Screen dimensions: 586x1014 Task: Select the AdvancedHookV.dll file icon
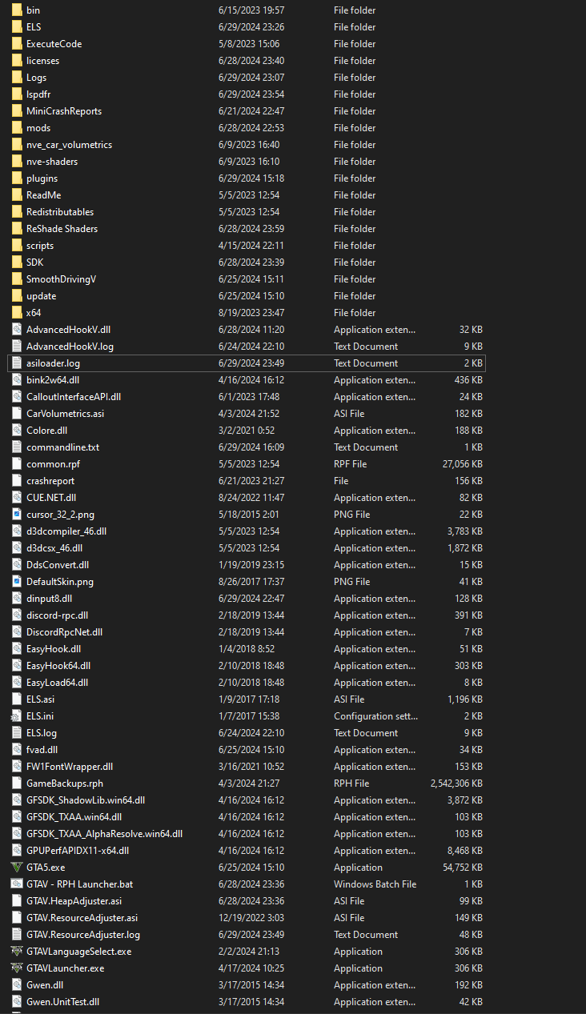click(17, 330)
